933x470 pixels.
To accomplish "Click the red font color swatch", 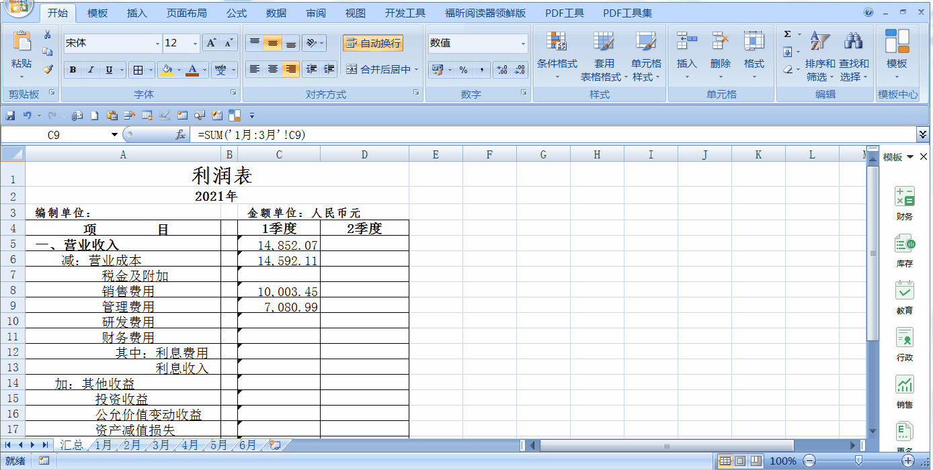I will (x=193, y=74).
